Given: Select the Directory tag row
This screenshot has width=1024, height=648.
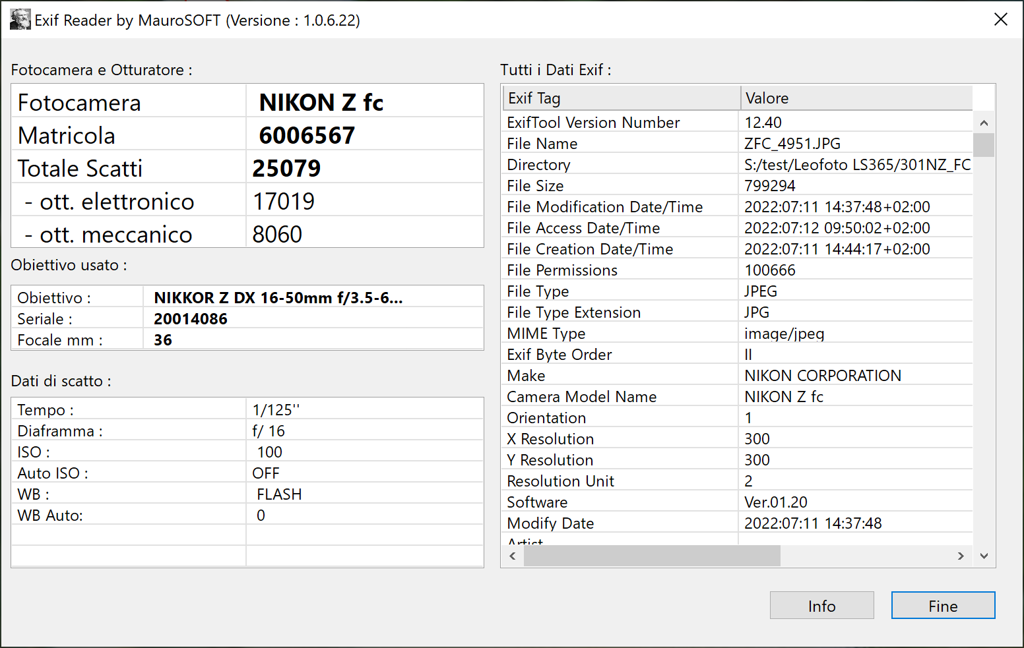Looking at the screenshot, I should pyautogui.click(x=737, y=165).
